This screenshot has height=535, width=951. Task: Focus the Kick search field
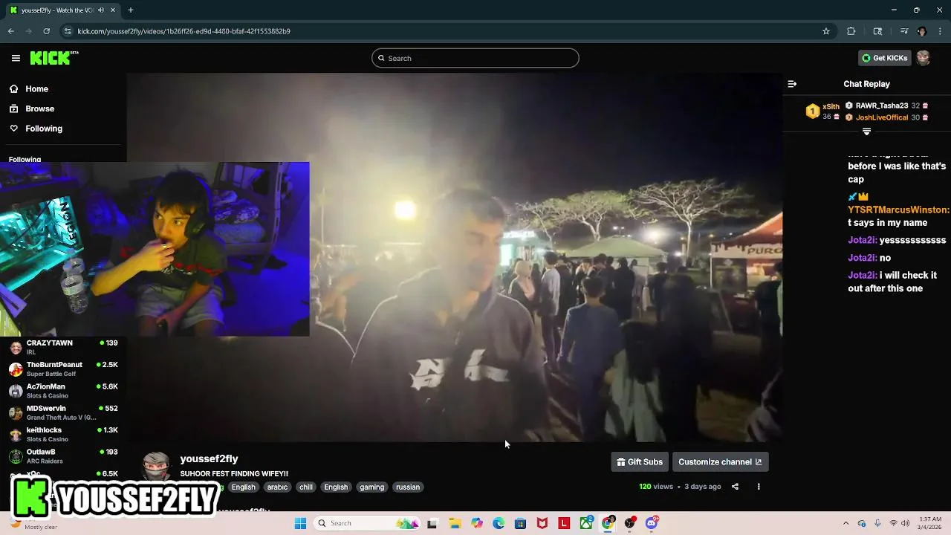tap(475, 58)
